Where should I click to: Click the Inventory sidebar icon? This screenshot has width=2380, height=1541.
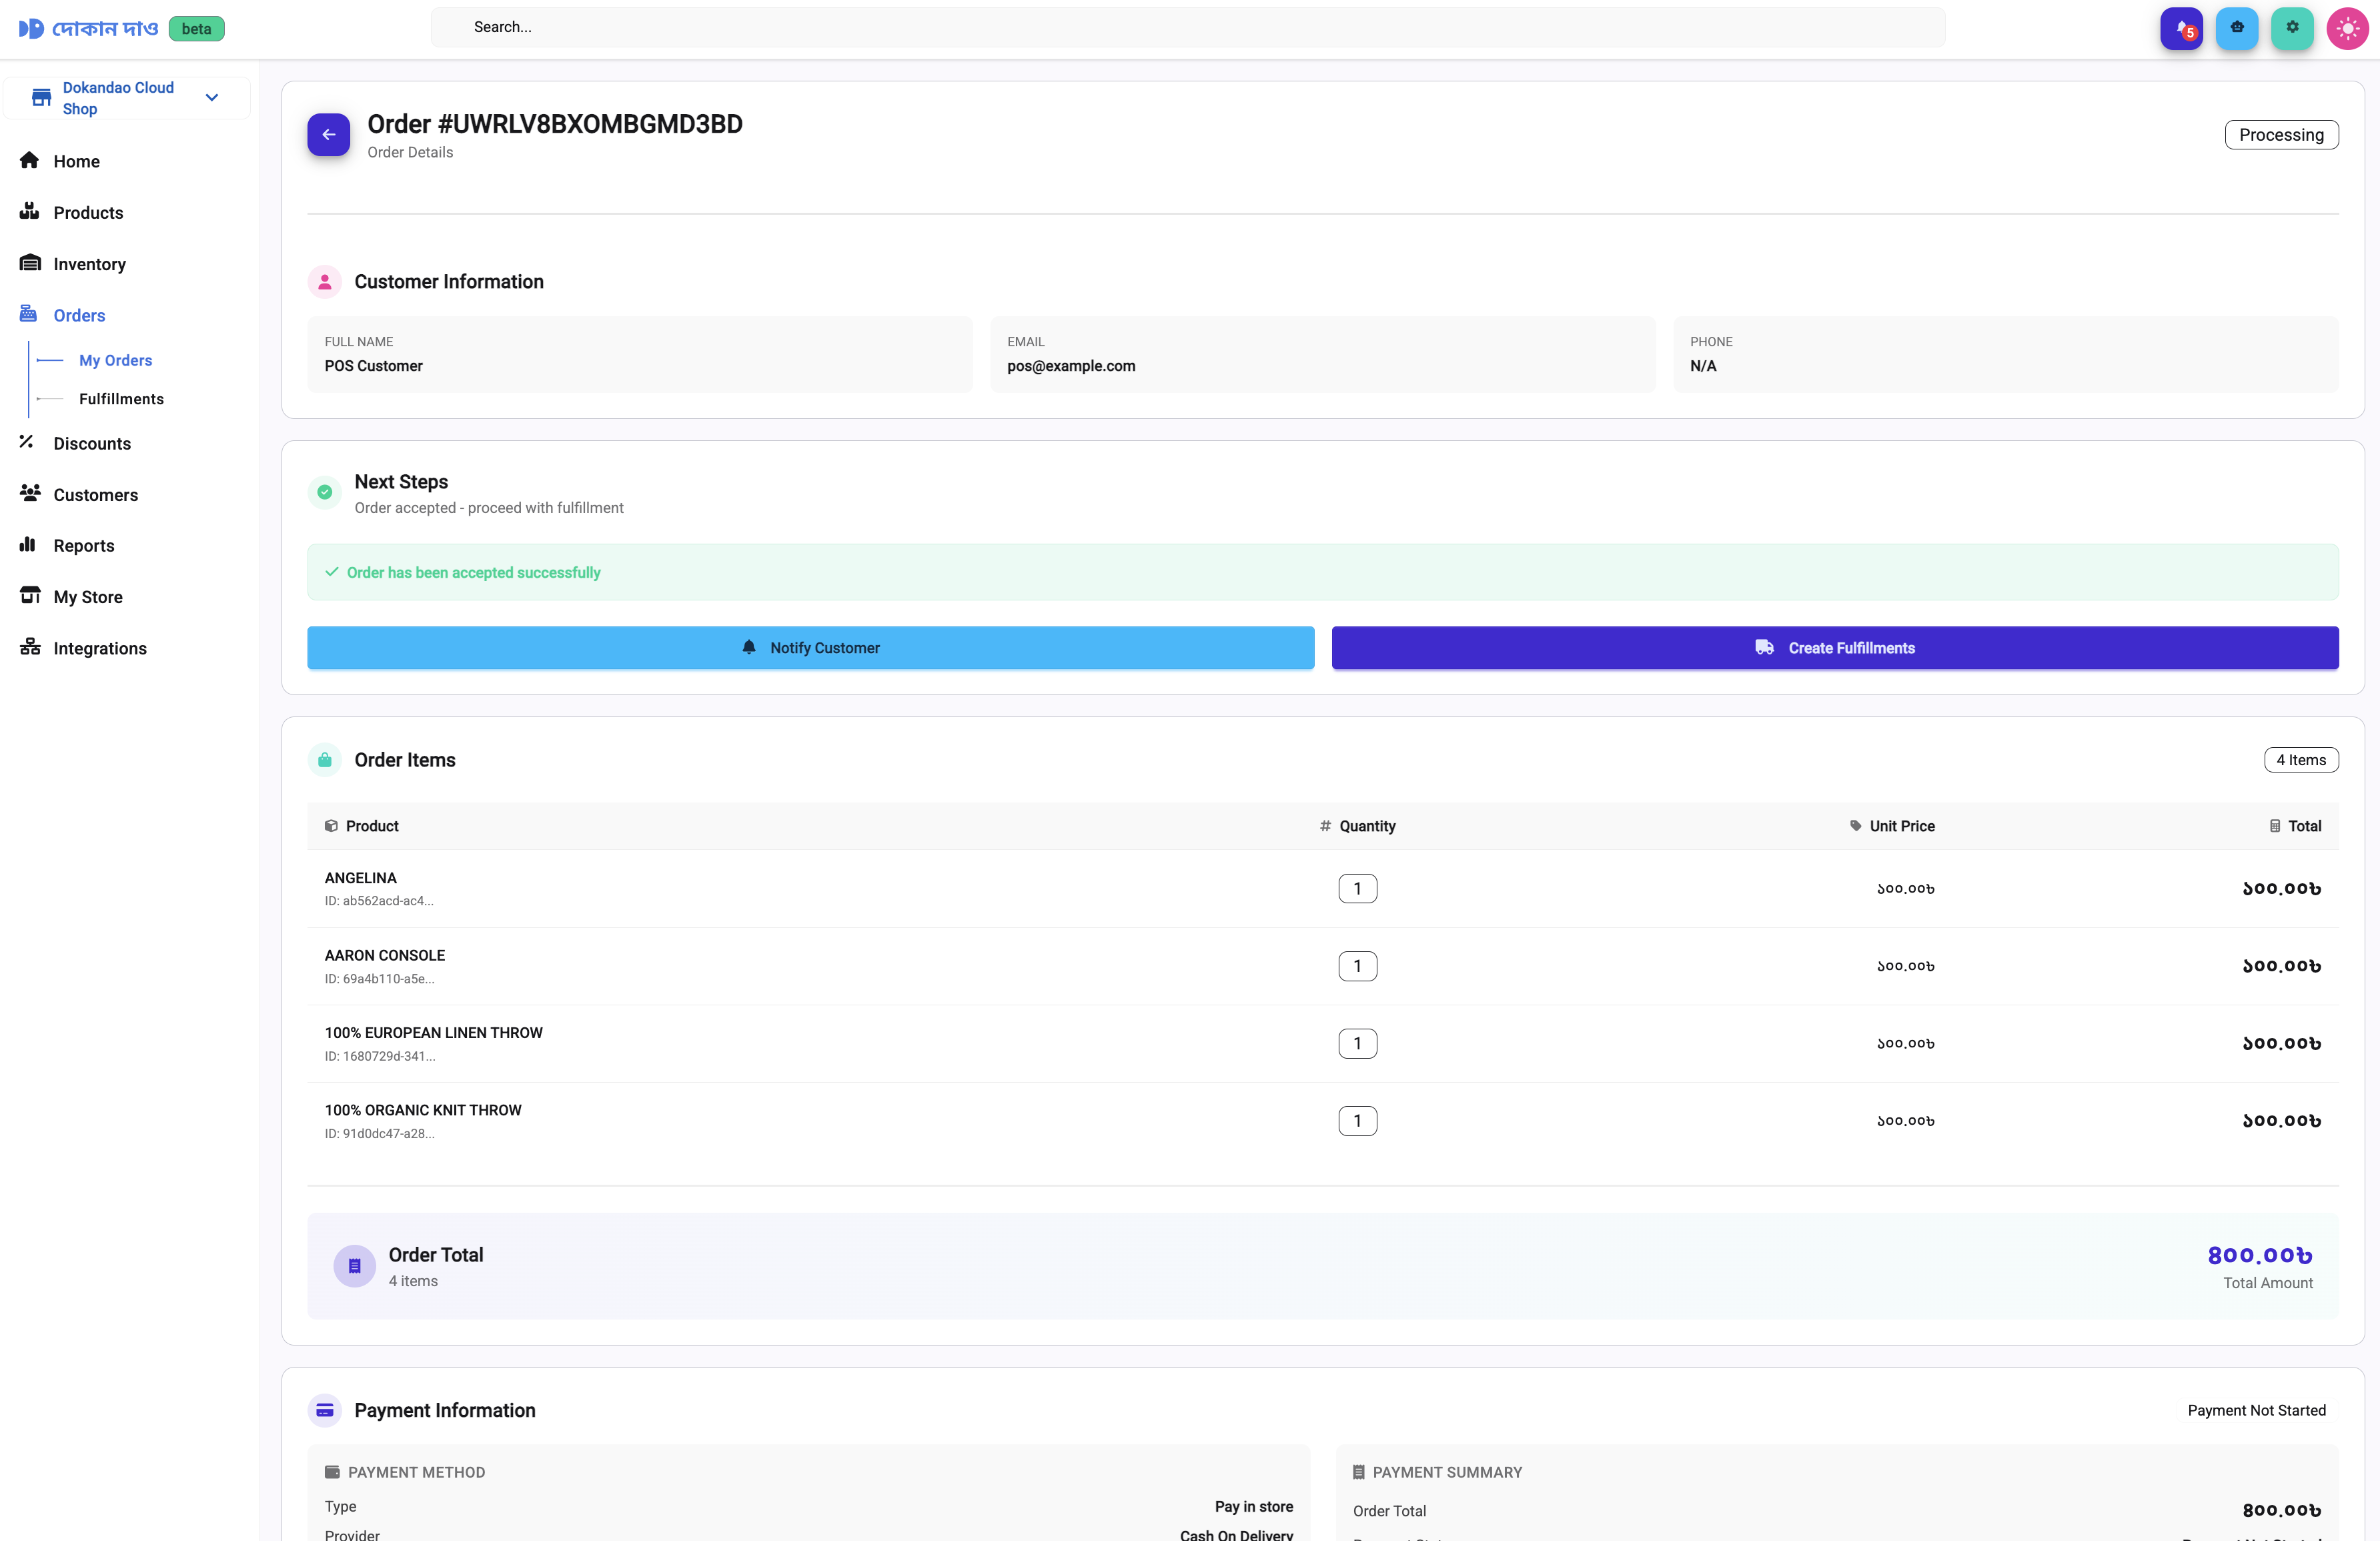click(x=30, y=263)
